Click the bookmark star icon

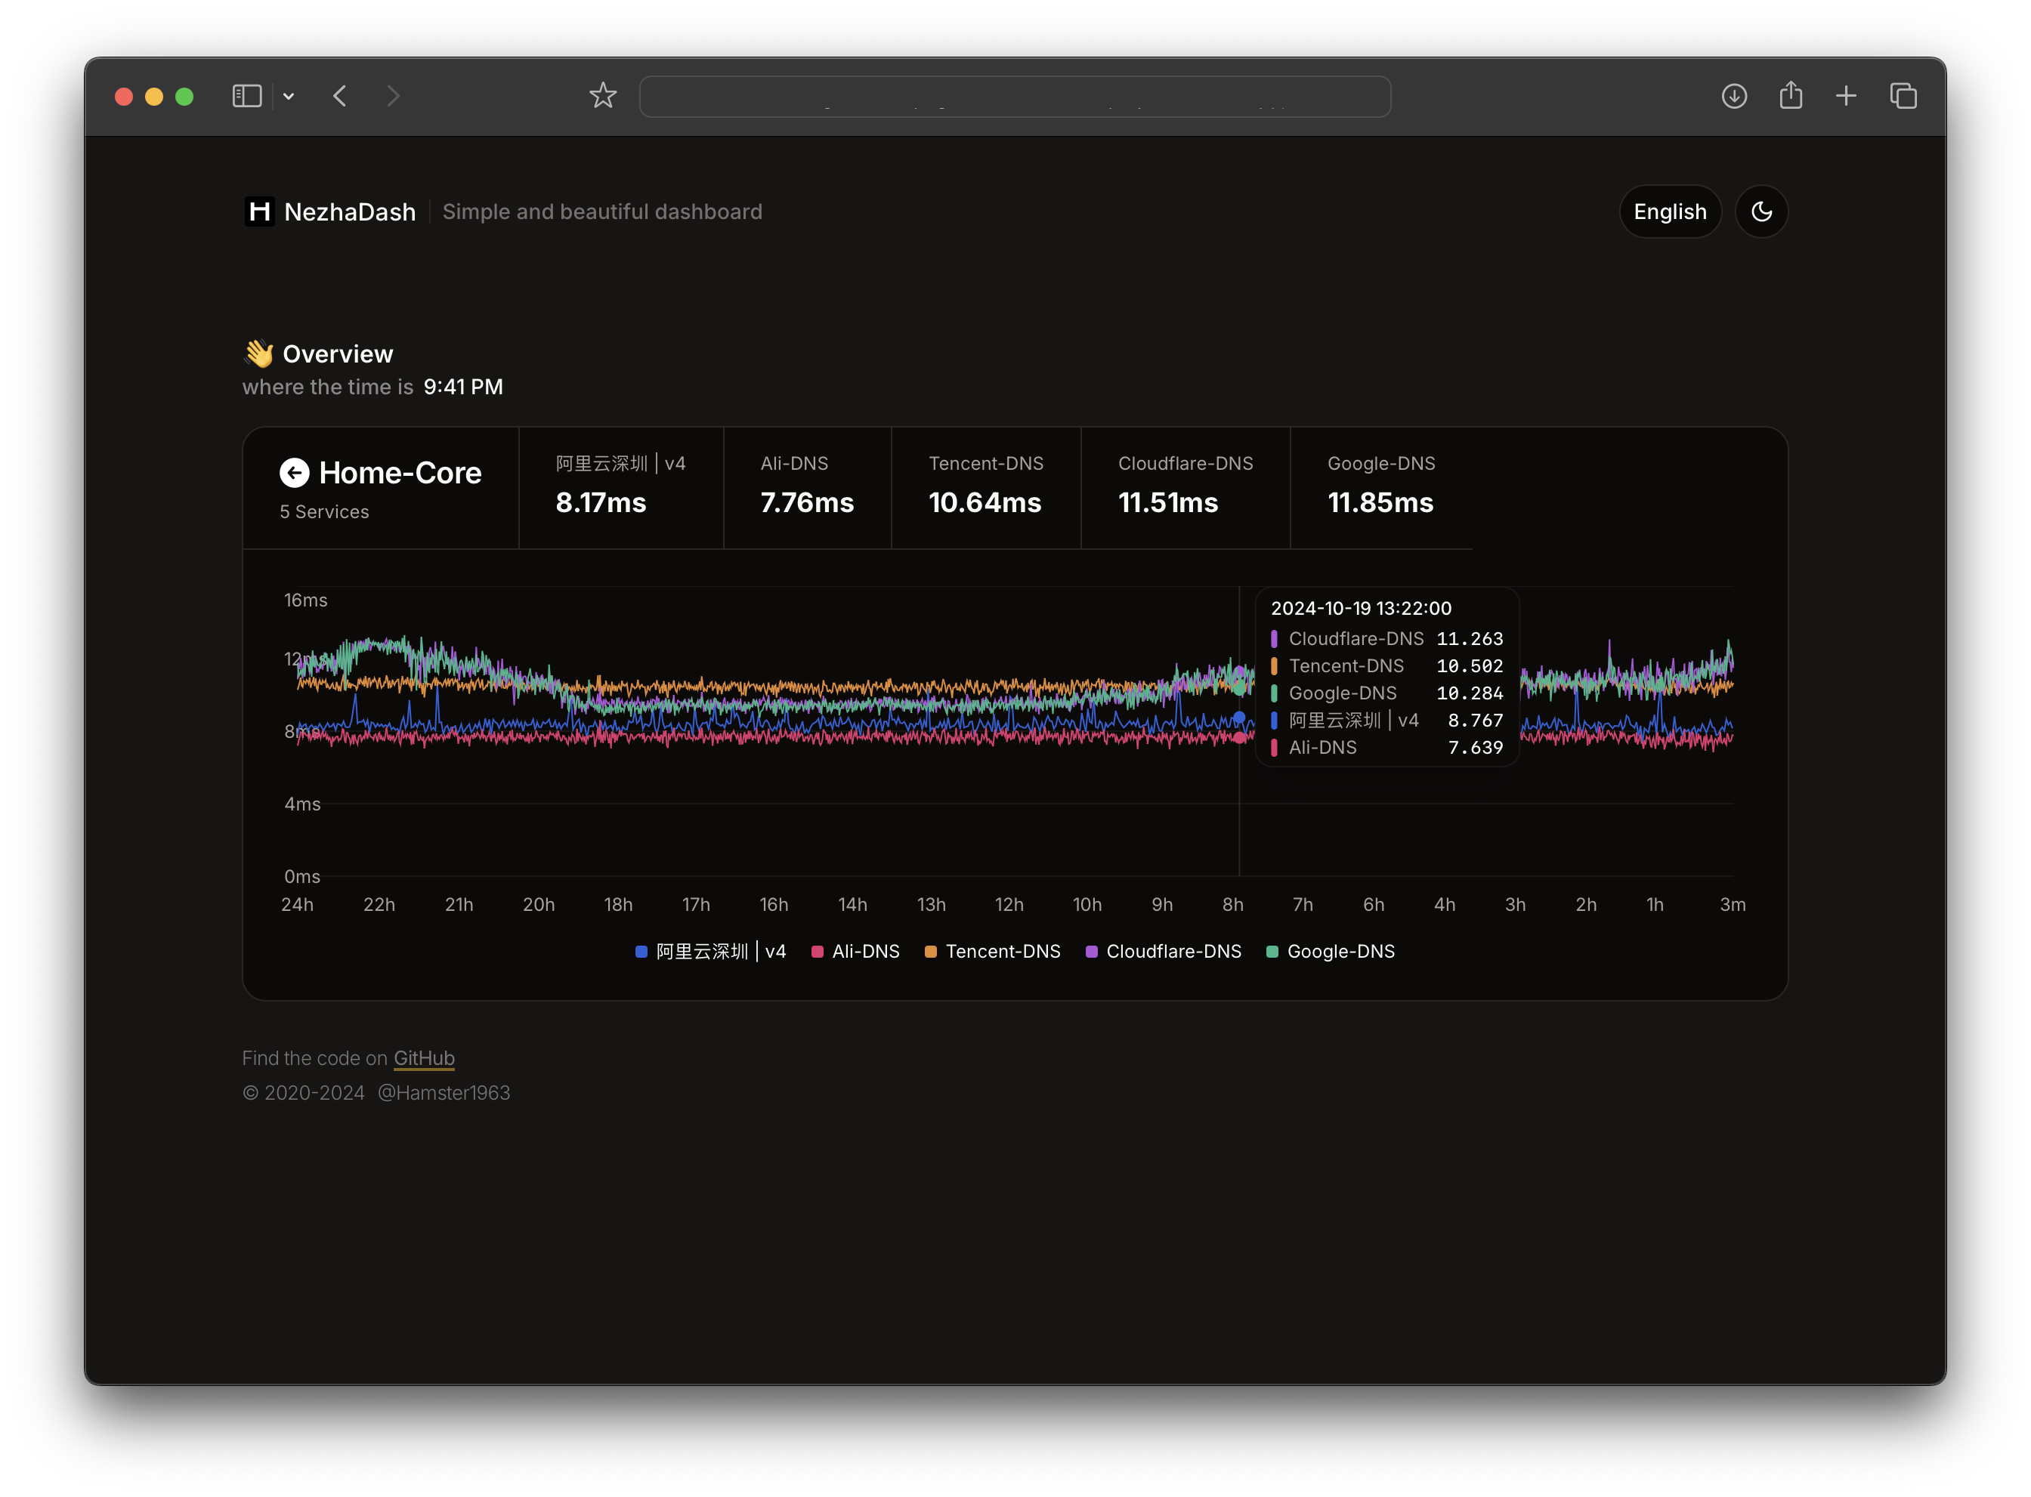tap(603, 96)
